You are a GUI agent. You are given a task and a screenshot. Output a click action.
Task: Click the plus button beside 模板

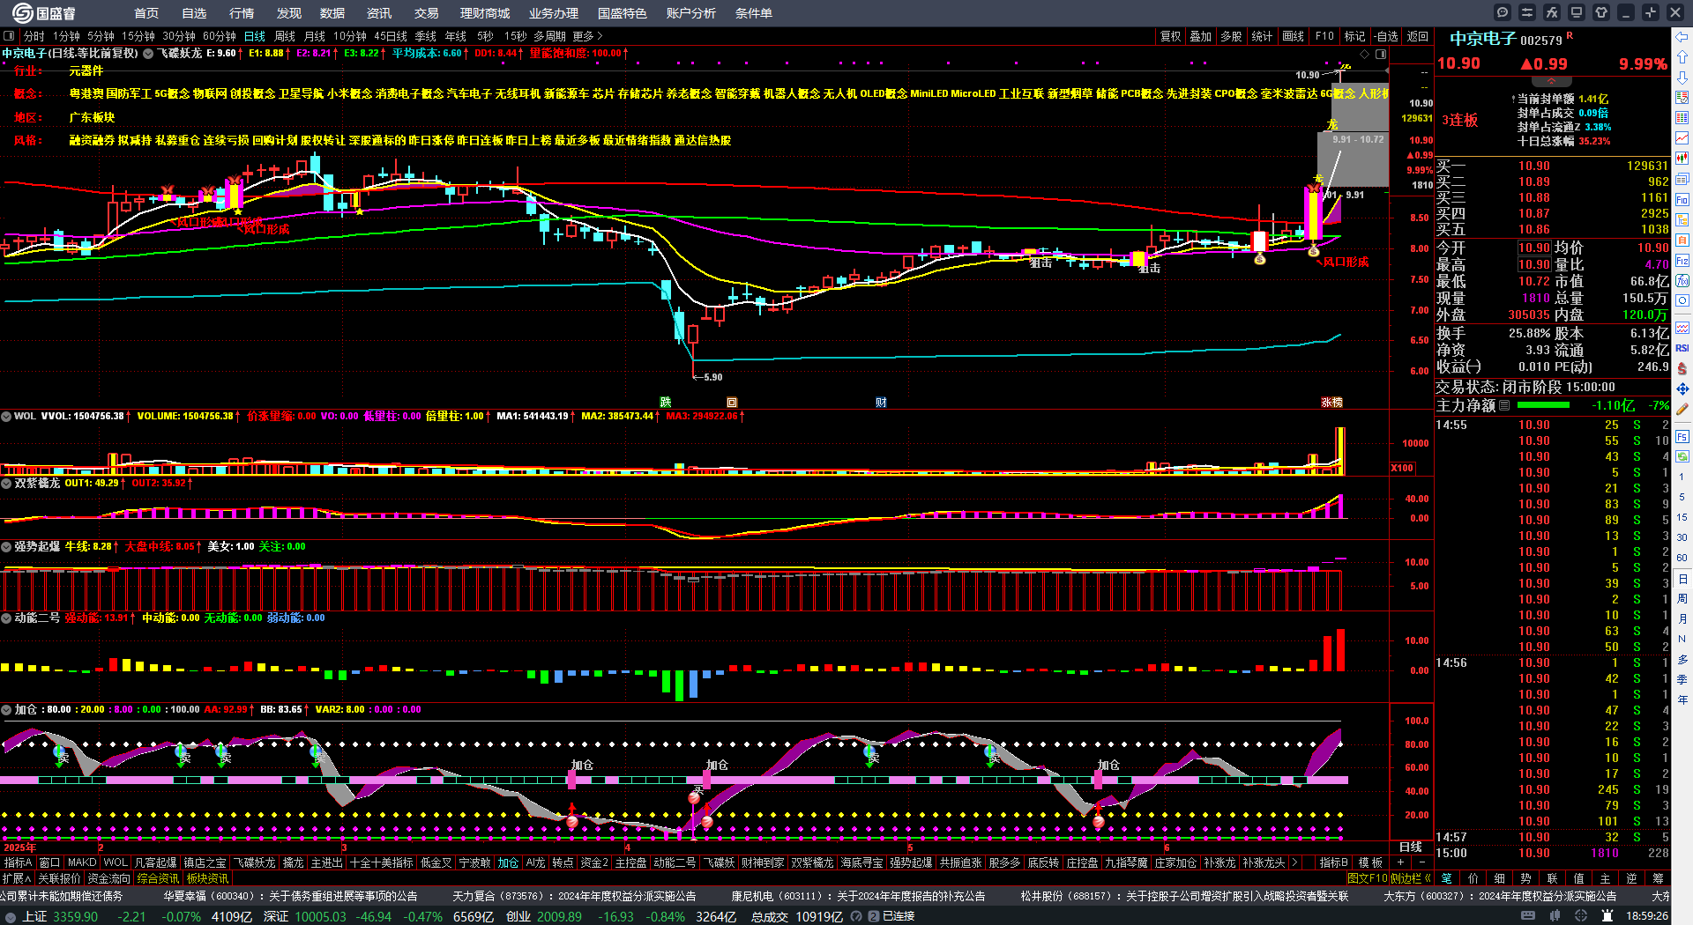[1400, 862]
